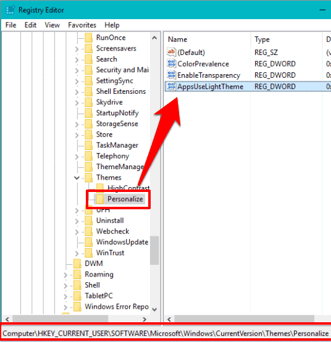Click the tree pane scroll up arrow
The height and width of the screenshot is (342, 331).
tap(154, 38)
